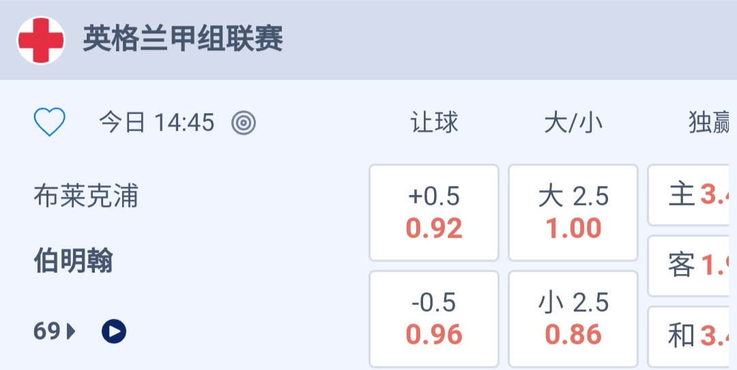
Task: Select the 大/小 over/under column header
Action: tap(573, 123)
